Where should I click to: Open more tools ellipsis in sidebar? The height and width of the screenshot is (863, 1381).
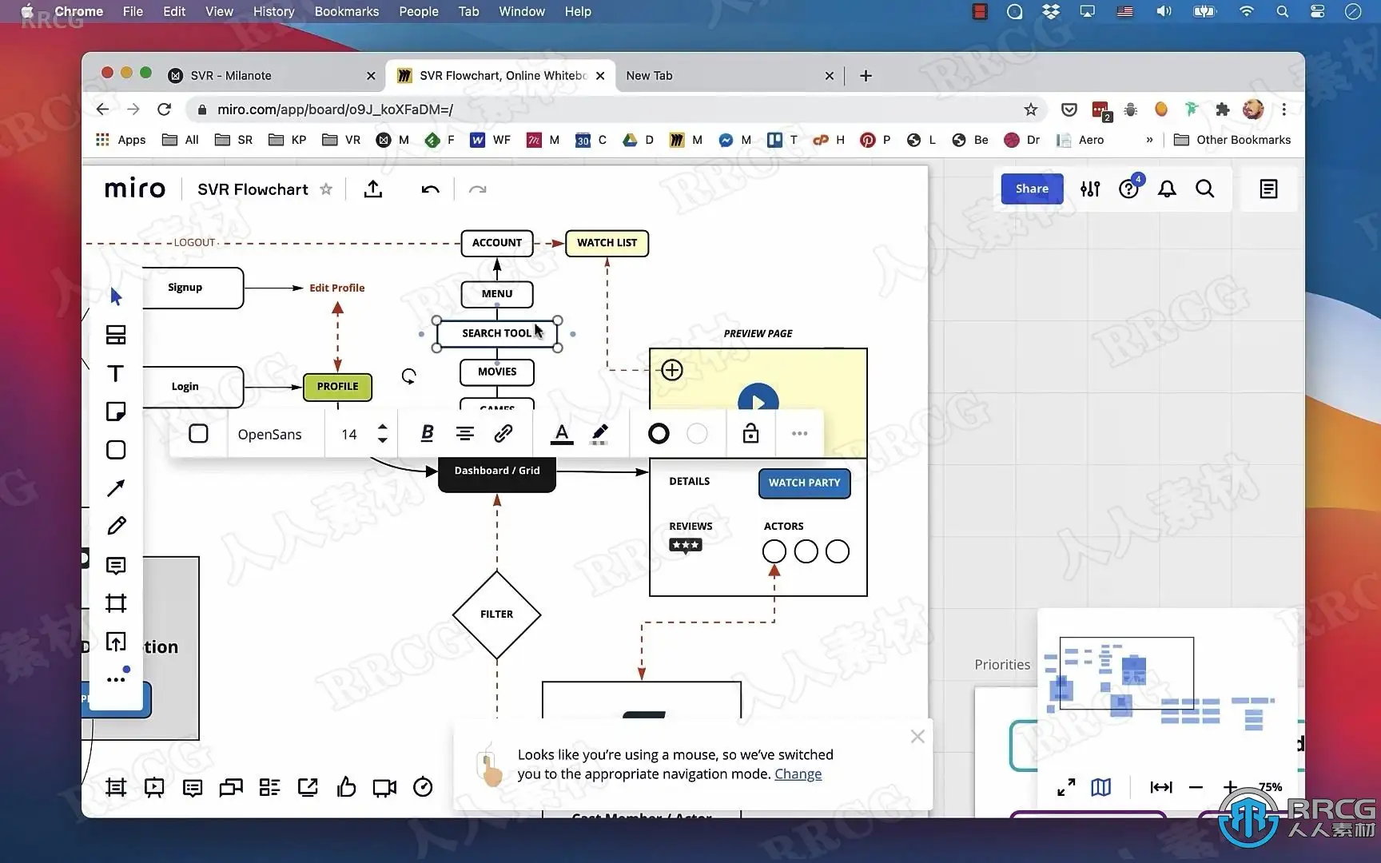[116, 679]
